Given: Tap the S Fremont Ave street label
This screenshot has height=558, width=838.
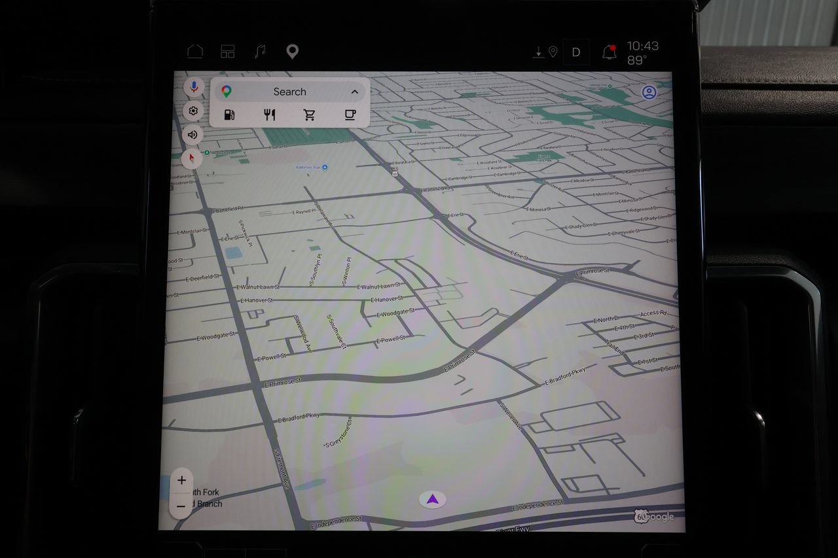Looking at the screenshot, I should click(282, 468).
